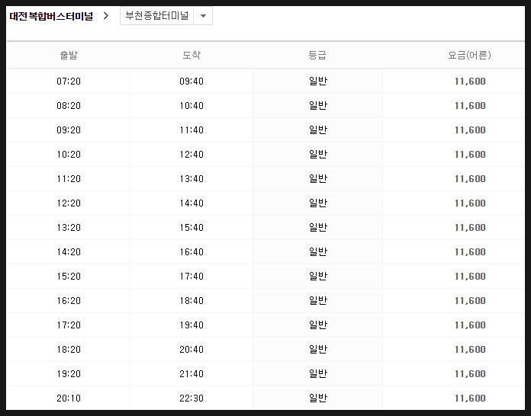Select the 19:20 departure time

click(x=69, y=374)
